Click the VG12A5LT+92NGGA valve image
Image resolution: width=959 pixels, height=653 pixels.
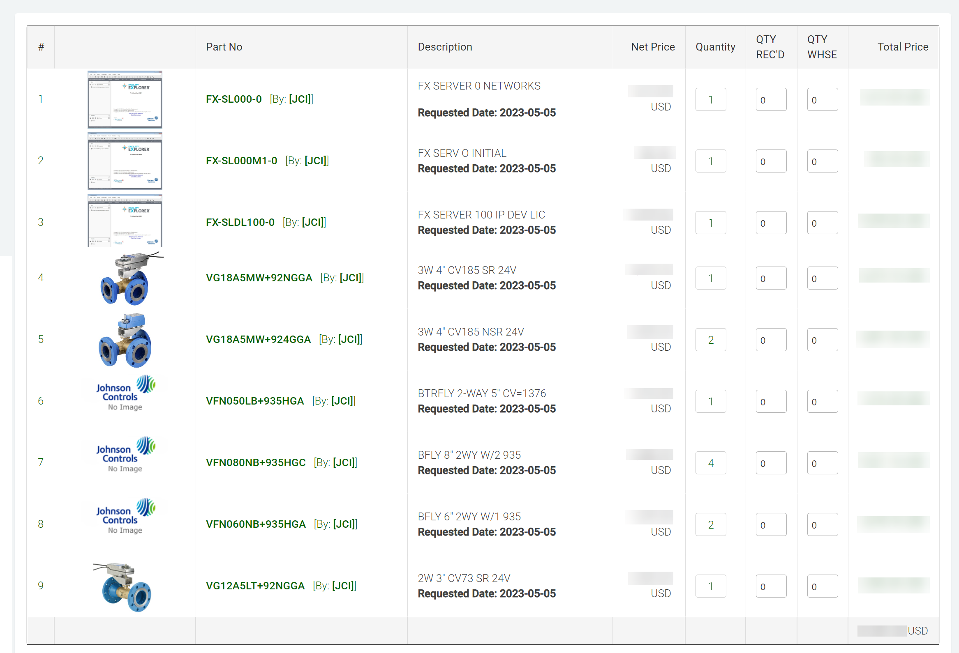tap(124, 586)
